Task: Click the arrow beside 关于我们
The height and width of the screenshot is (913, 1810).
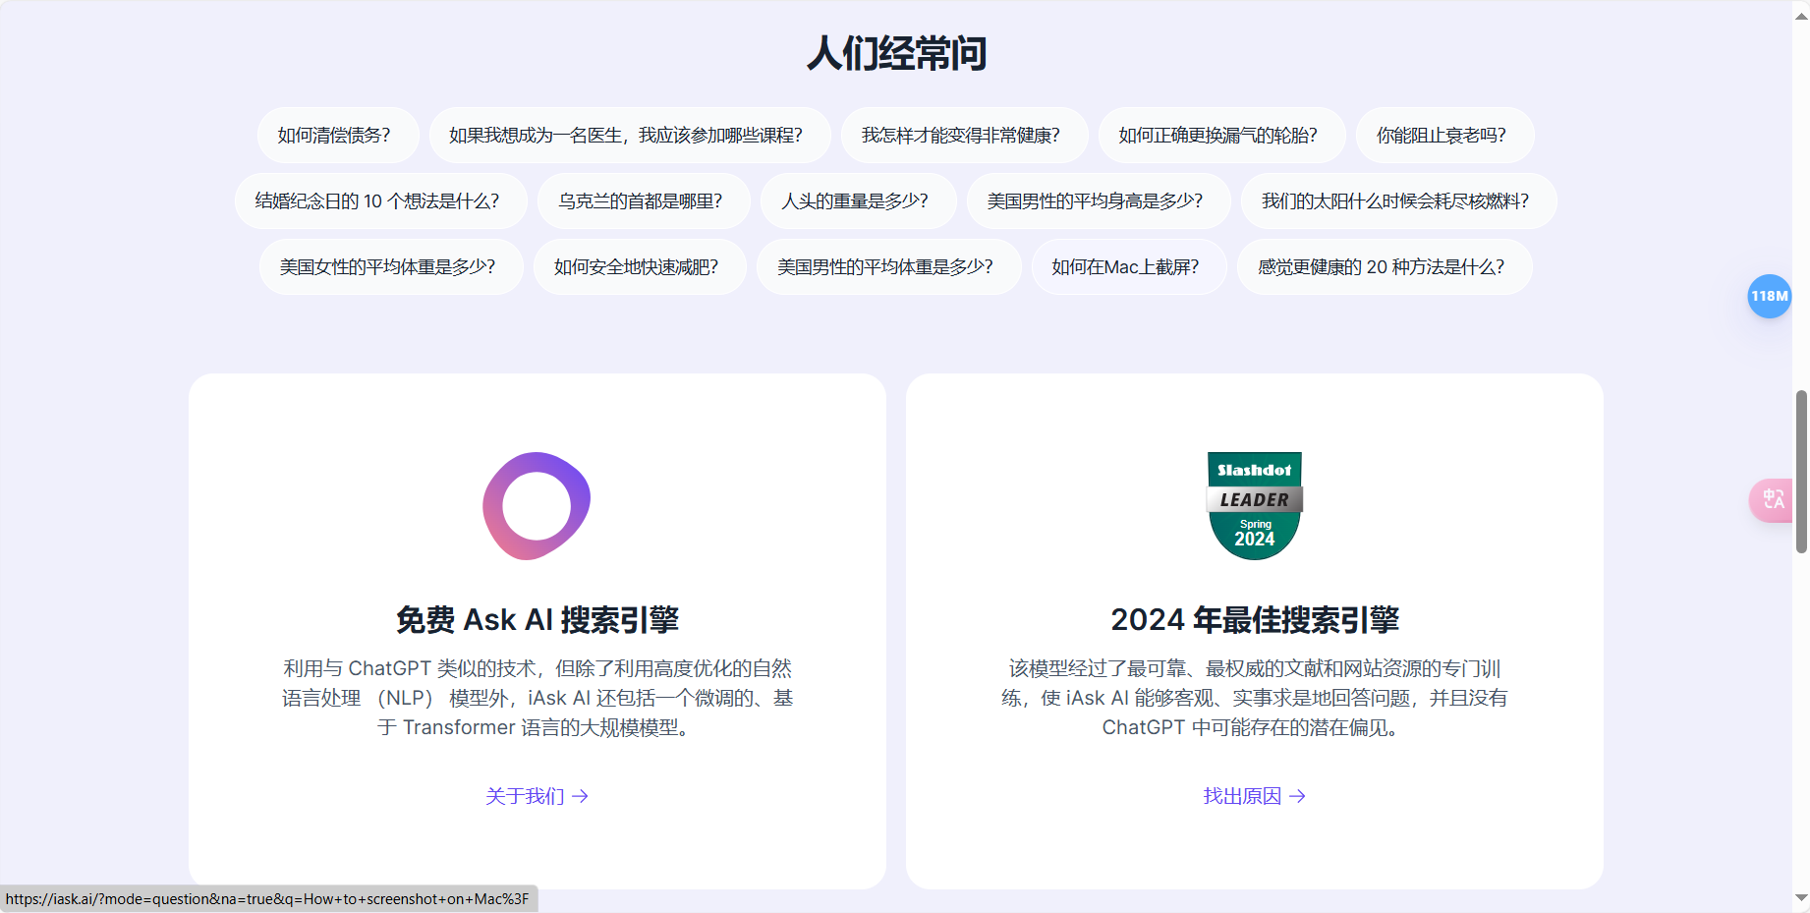Action: point(581,796)
